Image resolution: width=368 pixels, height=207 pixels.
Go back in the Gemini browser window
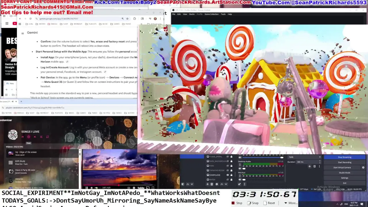click(x=20, y=19)
